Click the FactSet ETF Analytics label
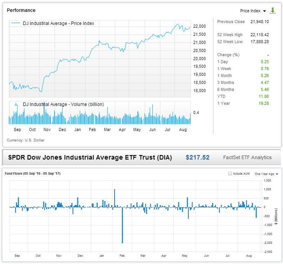The width and height of the screenshot is (283, 264). pyautogui.click(x=247, y=157)
